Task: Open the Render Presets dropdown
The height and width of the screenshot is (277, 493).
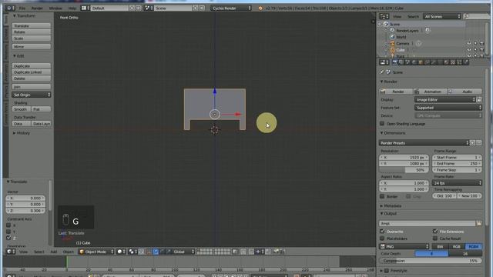Action: pos(424,143)
